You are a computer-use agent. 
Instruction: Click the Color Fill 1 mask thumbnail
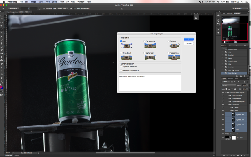234,138
